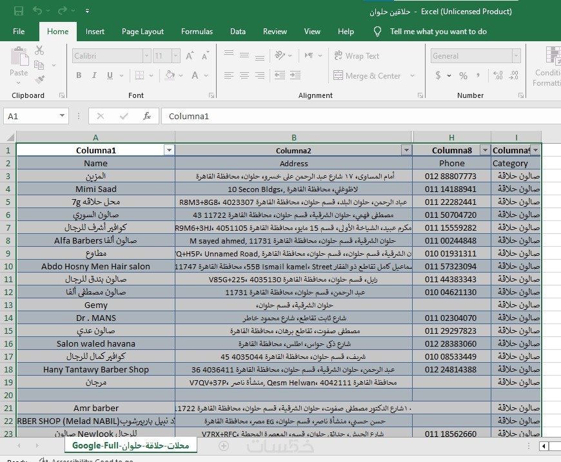
Task: Open Clipboard group dialog launcher
Action: click(62, 95)
